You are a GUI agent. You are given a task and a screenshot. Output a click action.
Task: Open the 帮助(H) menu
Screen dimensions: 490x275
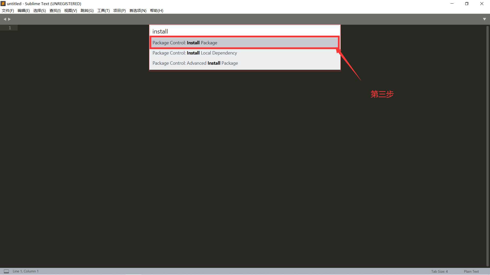point(157,10)
